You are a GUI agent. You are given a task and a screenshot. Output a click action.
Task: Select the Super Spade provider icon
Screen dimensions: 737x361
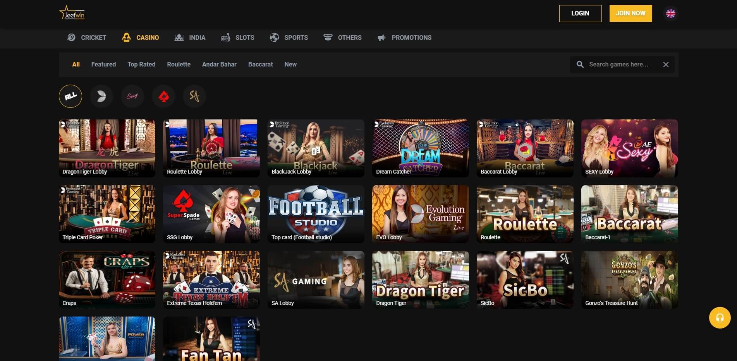(163, 96)
